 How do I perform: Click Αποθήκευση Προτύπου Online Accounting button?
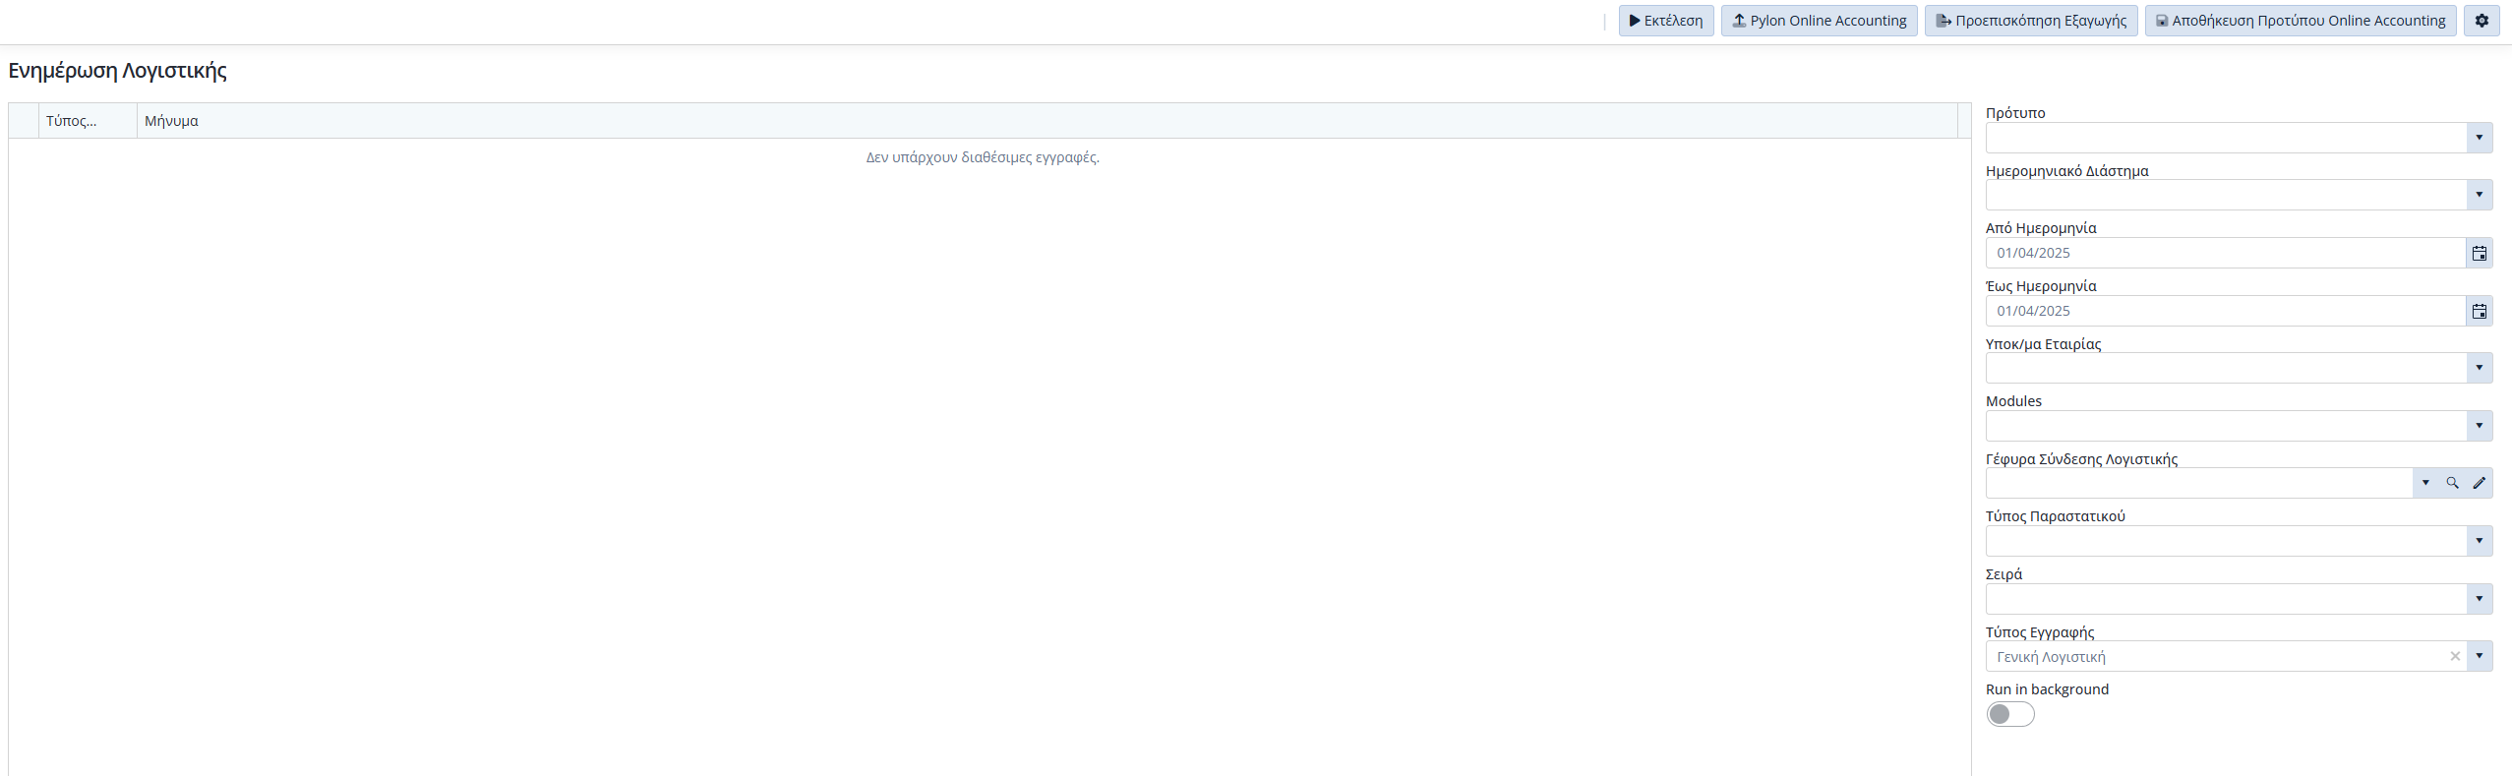click(x=2301, y=21)
